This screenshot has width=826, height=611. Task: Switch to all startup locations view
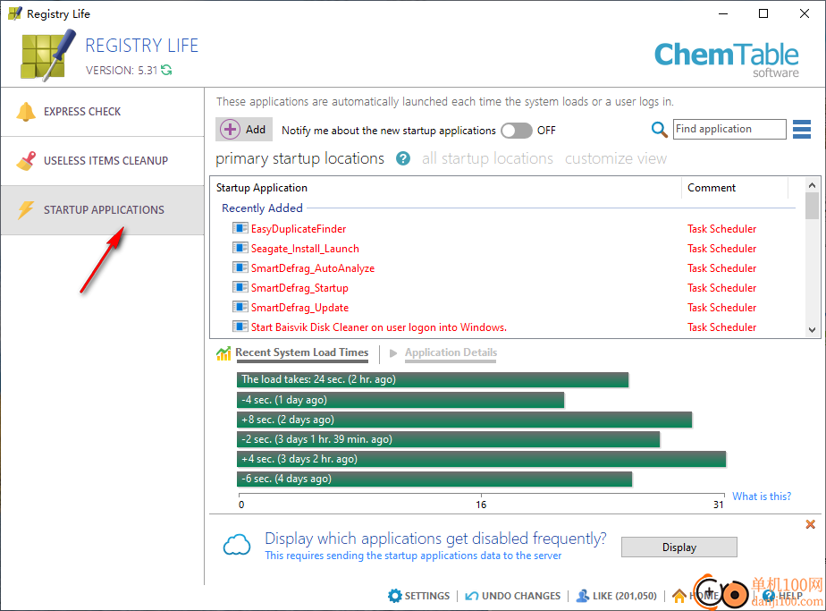tap(487, 158)
